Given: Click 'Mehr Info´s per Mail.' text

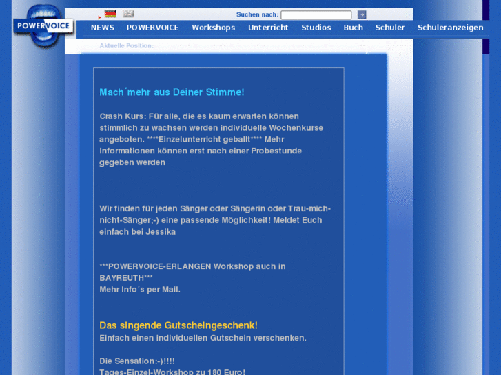Looking at the screenshot, I should 140,290.
